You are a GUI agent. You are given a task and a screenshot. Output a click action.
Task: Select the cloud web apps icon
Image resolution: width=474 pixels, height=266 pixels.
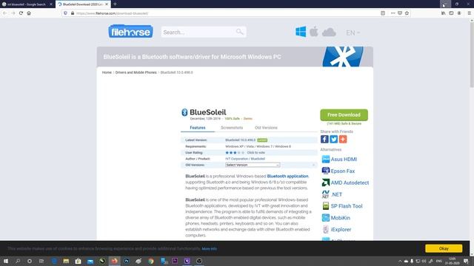(x=329, y=32)
